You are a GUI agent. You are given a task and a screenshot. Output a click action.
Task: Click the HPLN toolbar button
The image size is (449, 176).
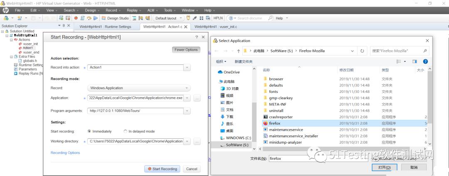pos(218,18)
